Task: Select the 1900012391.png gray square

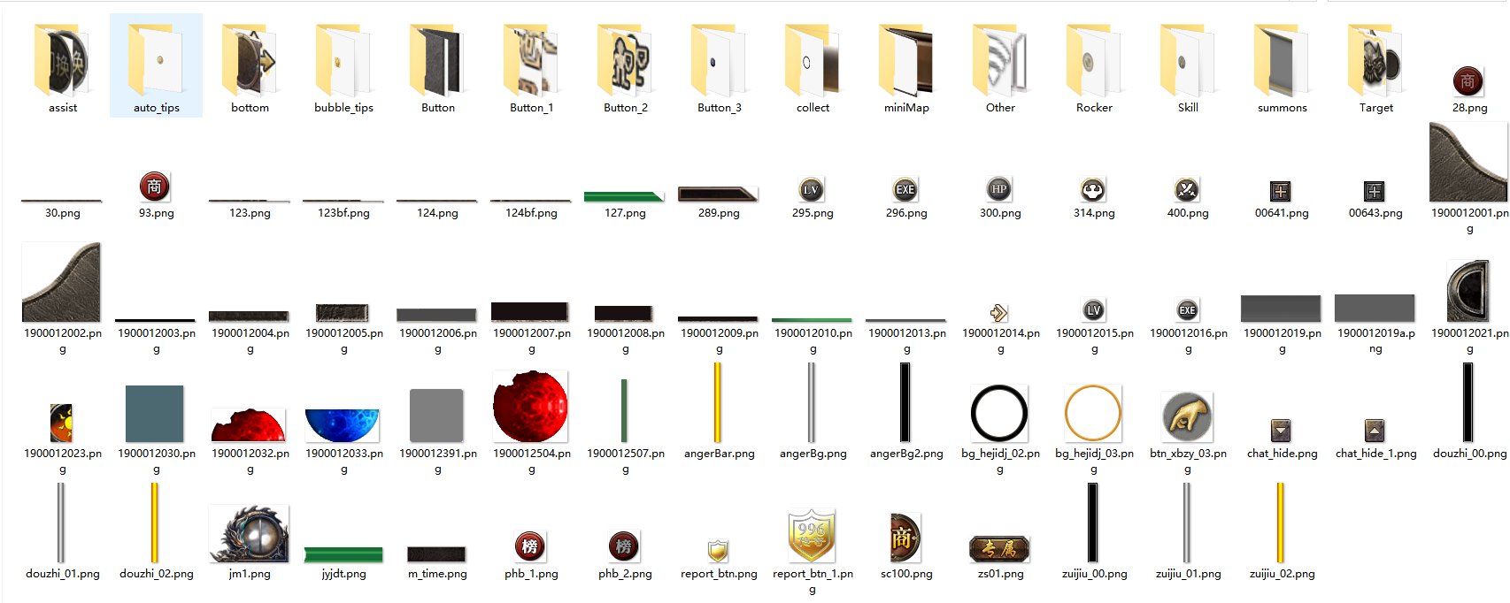Action: [436, 416]
